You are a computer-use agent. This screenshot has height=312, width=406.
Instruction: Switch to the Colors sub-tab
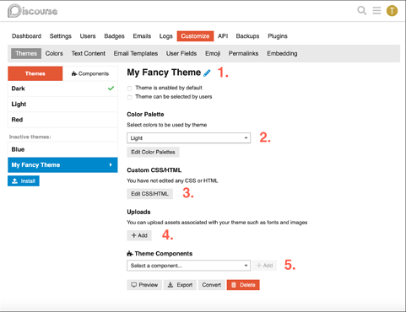(54, 53)
